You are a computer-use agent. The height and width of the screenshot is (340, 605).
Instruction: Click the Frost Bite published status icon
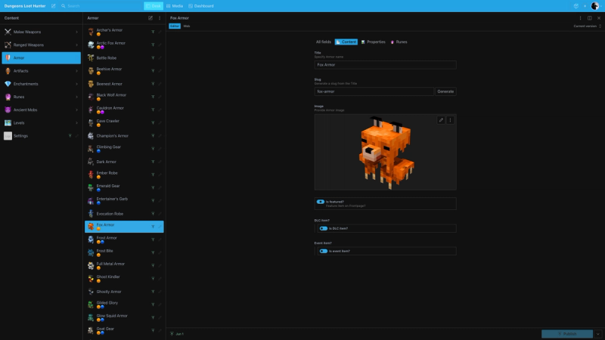(153, 252)
